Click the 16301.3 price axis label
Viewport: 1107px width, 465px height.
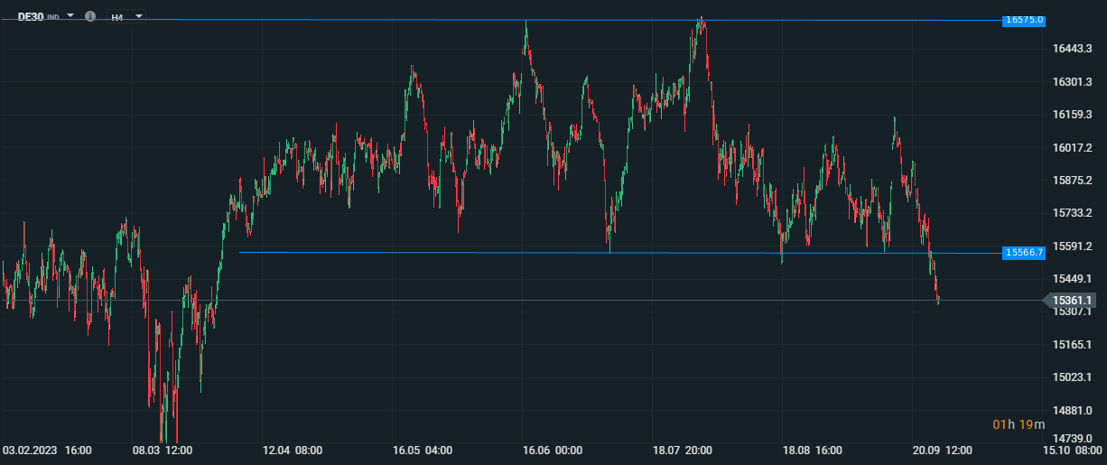[x=1074, y=81]
